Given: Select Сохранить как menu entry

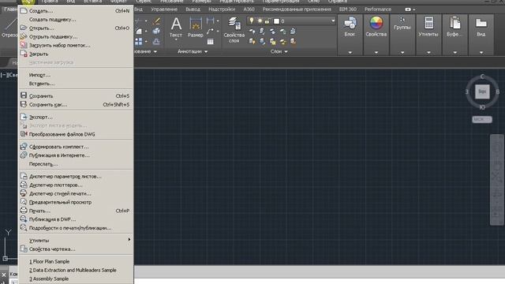Looking at the screenshot, I should (76, 105).
